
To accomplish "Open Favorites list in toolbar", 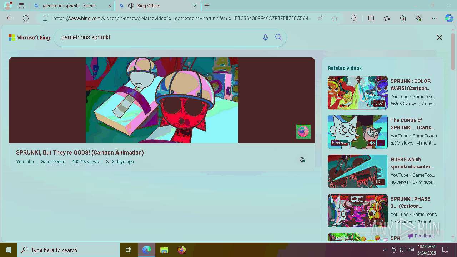I will (x=387, y=18).
